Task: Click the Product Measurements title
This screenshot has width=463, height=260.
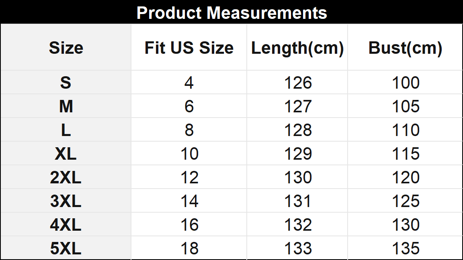Action: (231, 13)
